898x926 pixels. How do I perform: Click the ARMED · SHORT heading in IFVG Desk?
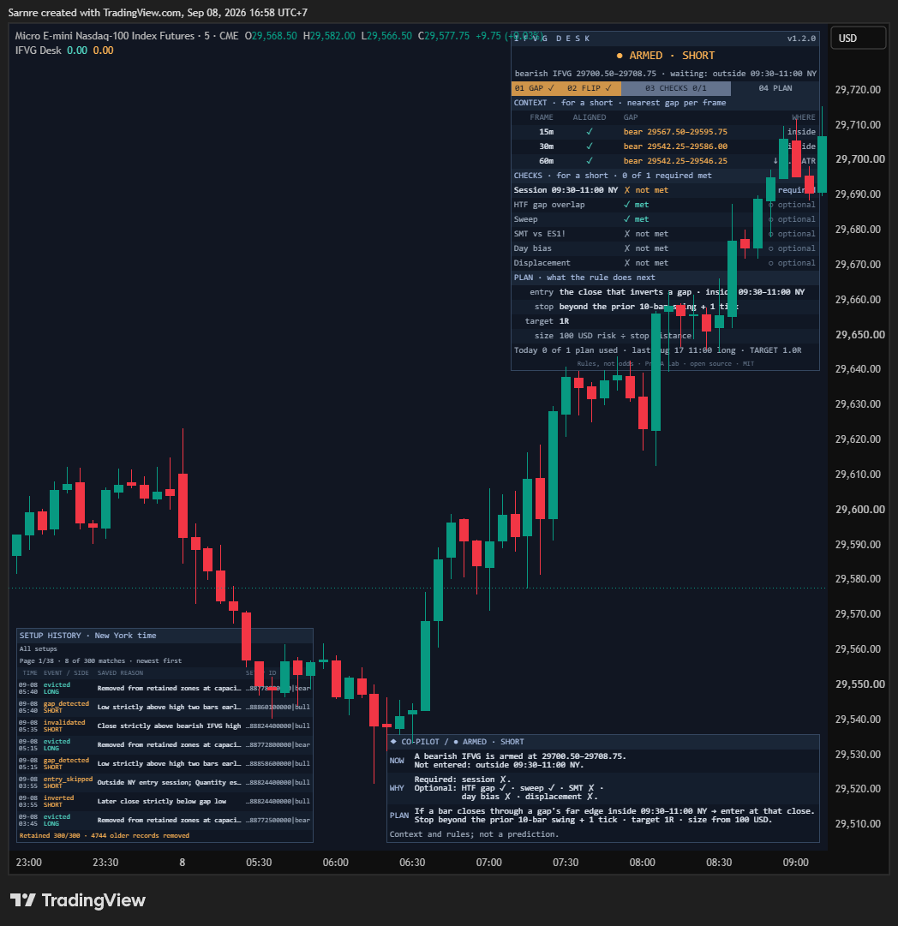(x=672, y=56)
